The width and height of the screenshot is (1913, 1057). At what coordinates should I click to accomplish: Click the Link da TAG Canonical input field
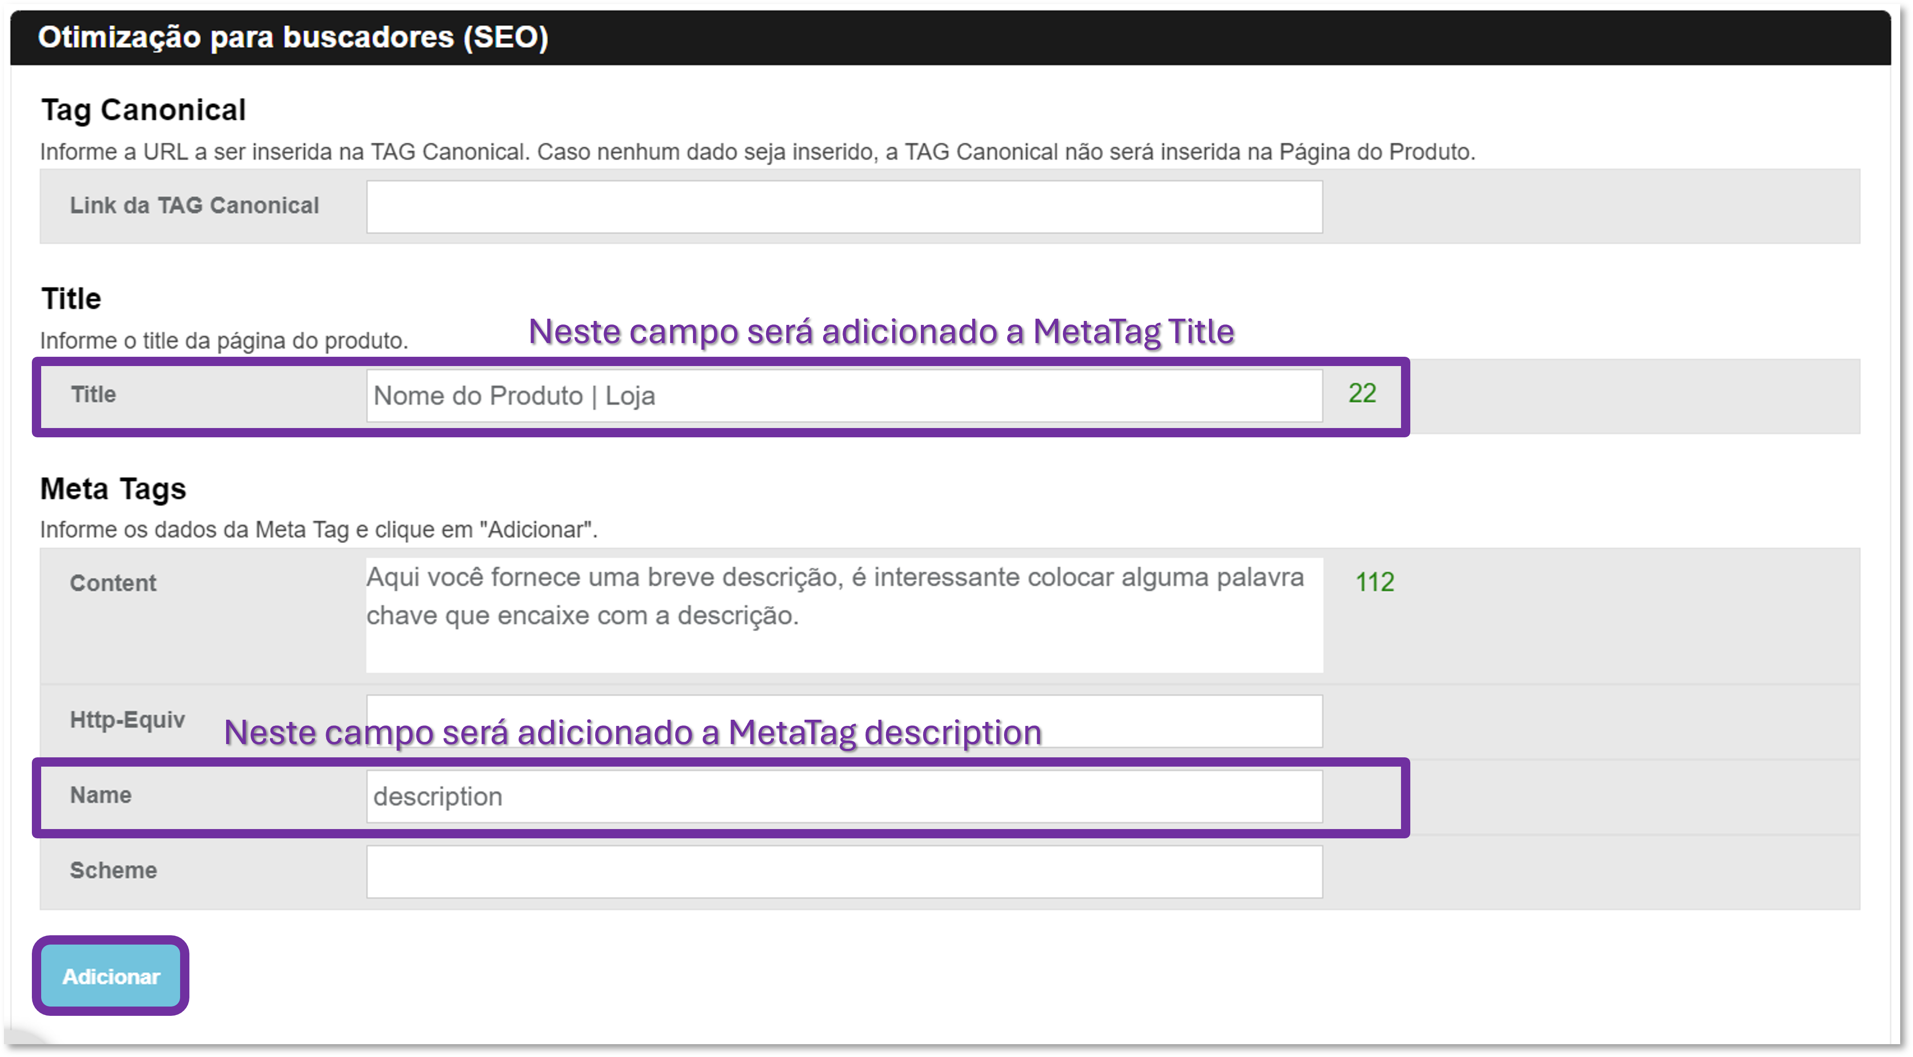pyautogui.click(x=843, y=207)
